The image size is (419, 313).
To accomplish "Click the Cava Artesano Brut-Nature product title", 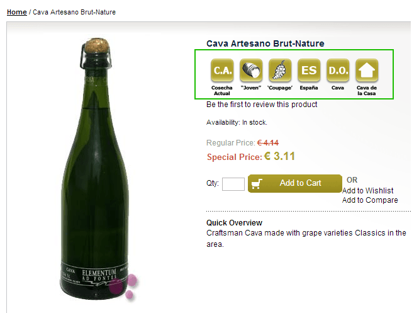I will (265, 43).
